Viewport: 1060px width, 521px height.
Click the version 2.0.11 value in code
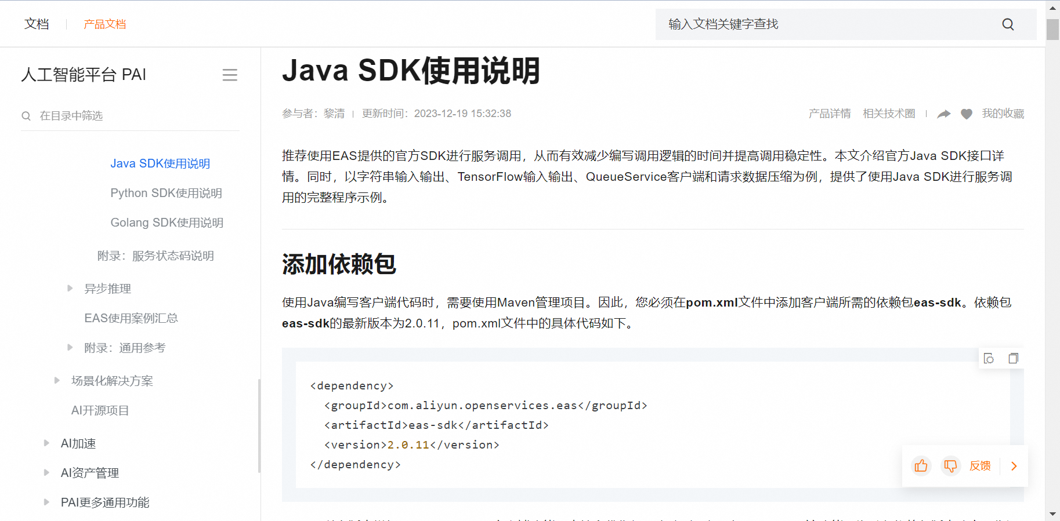pyautogui.click(x=408, y=445)
